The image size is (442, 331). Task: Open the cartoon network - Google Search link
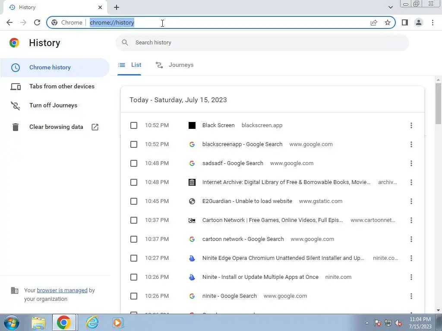pyautogui.click(x=243, y=239)
